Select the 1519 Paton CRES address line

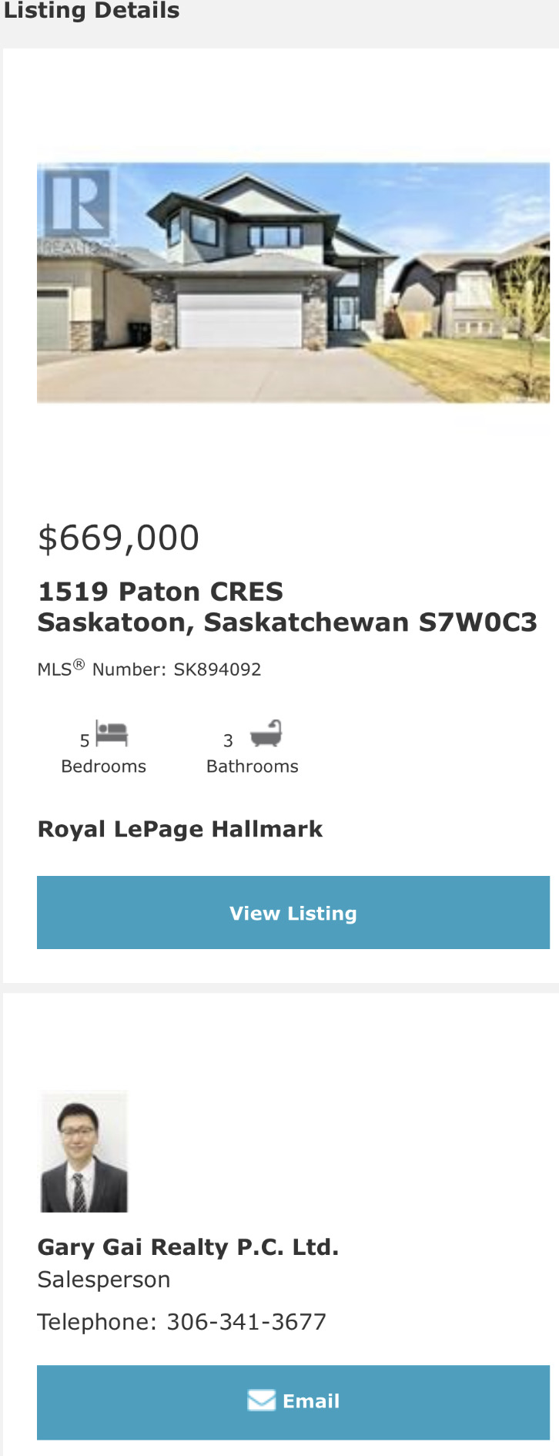tap(160, 592)
